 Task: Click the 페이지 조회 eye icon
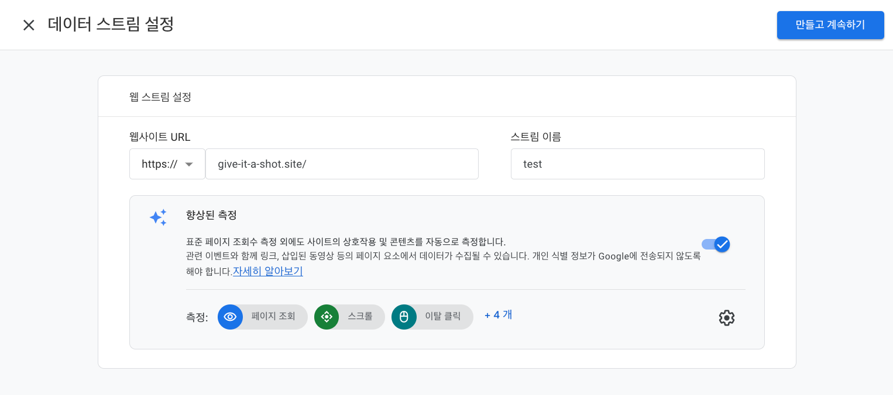(231, 317)
